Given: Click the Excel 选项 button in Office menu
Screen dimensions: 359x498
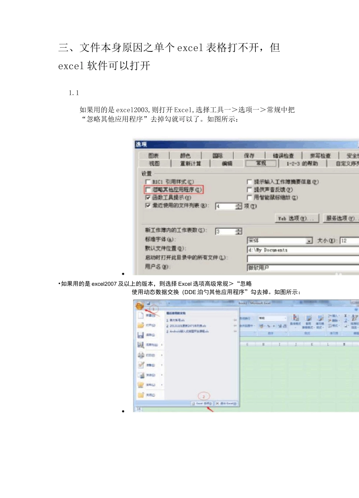Looking at the screenshot, I should click(x=202, y=404).
